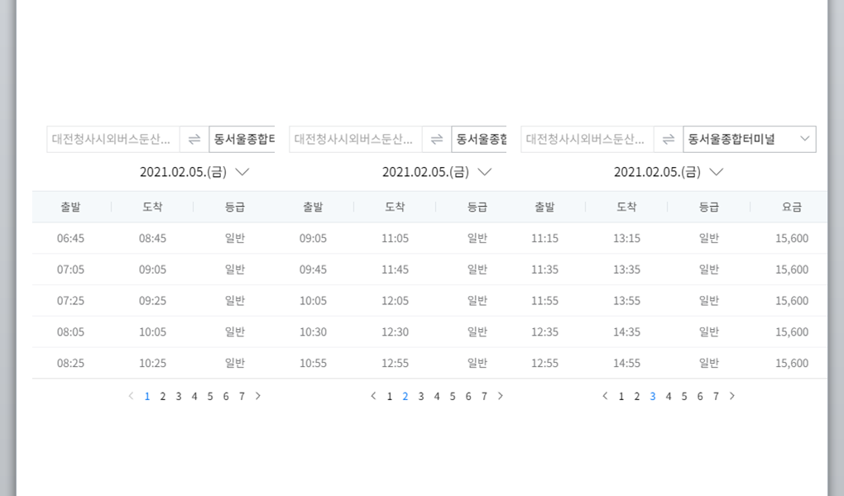The height and width of the screenshot is (496, 844).
Task: Select page 4 in the right timetable pagination
Action: 669,397
